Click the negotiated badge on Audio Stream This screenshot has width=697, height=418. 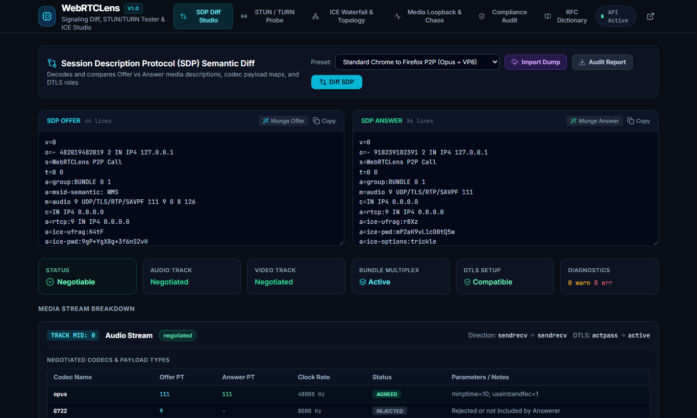point(178,335)
